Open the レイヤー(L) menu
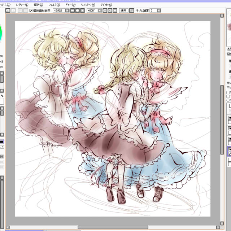This screenshot has height=231, width=231. (x=22, y=5)
